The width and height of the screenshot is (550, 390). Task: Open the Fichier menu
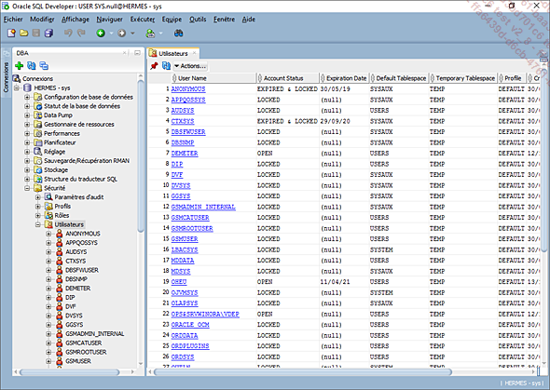(x=13, y=20)
